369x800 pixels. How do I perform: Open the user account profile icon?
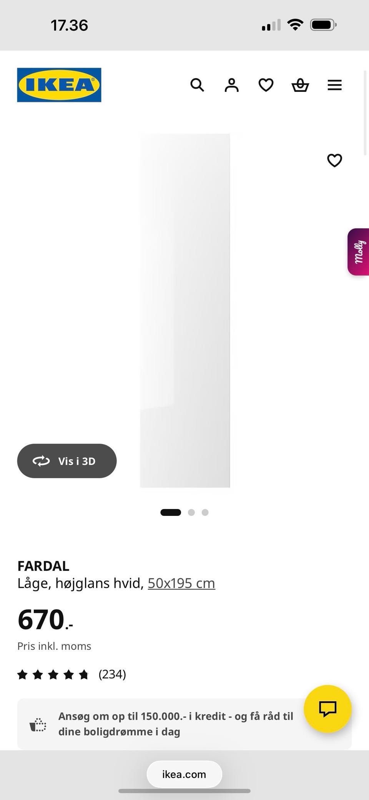(x=231, y=85)
